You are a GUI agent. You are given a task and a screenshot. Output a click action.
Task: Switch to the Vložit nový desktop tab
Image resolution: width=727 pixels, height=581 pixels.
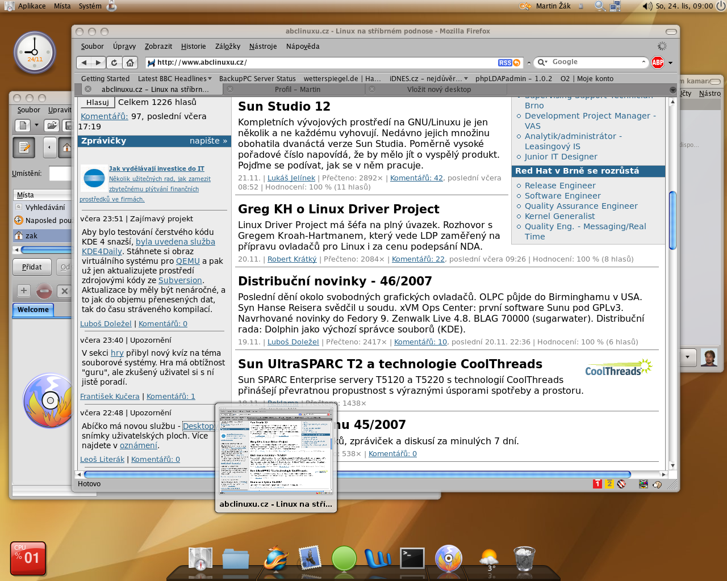438,90
